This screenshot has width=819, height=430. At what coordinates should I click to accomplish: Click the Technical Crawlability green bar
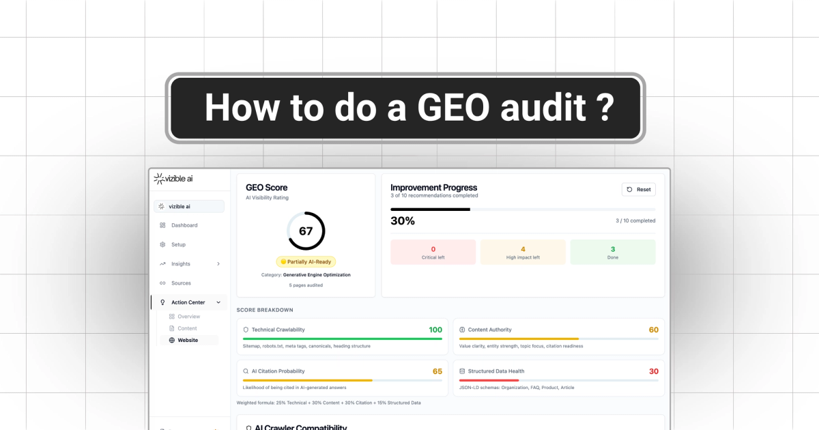(x=343, y=339)
